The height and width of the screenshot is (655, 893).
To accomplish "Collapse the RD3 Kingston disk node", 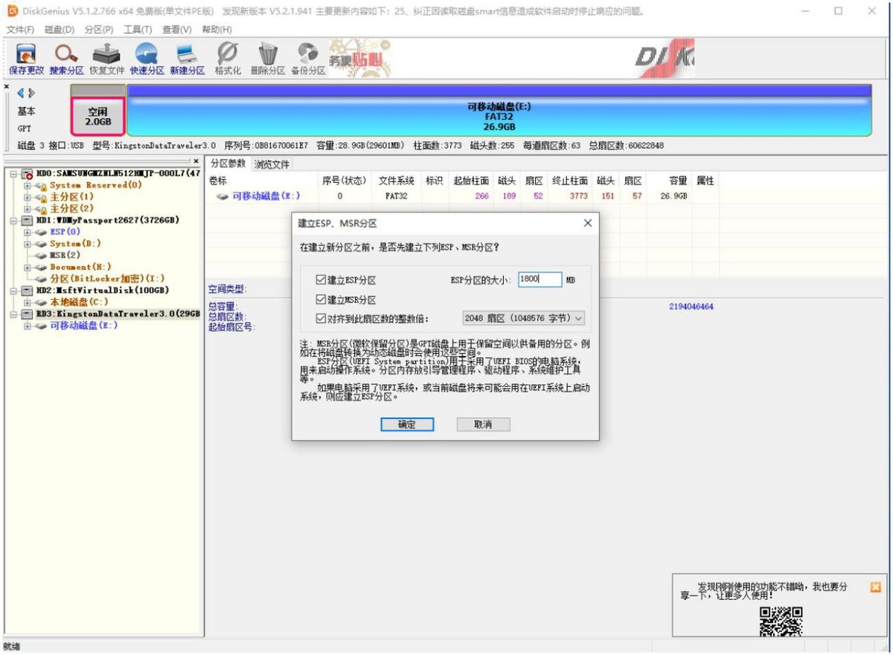I will (x=13, y=314).
